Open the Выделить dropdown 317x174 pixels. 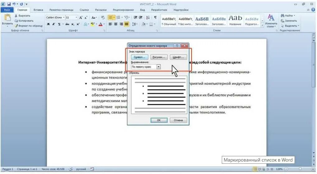290,26
